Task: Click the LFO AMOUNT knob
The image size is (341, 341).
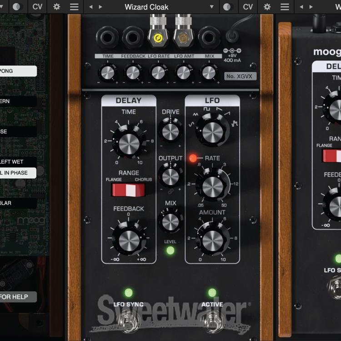Action: tap(213, 241)
